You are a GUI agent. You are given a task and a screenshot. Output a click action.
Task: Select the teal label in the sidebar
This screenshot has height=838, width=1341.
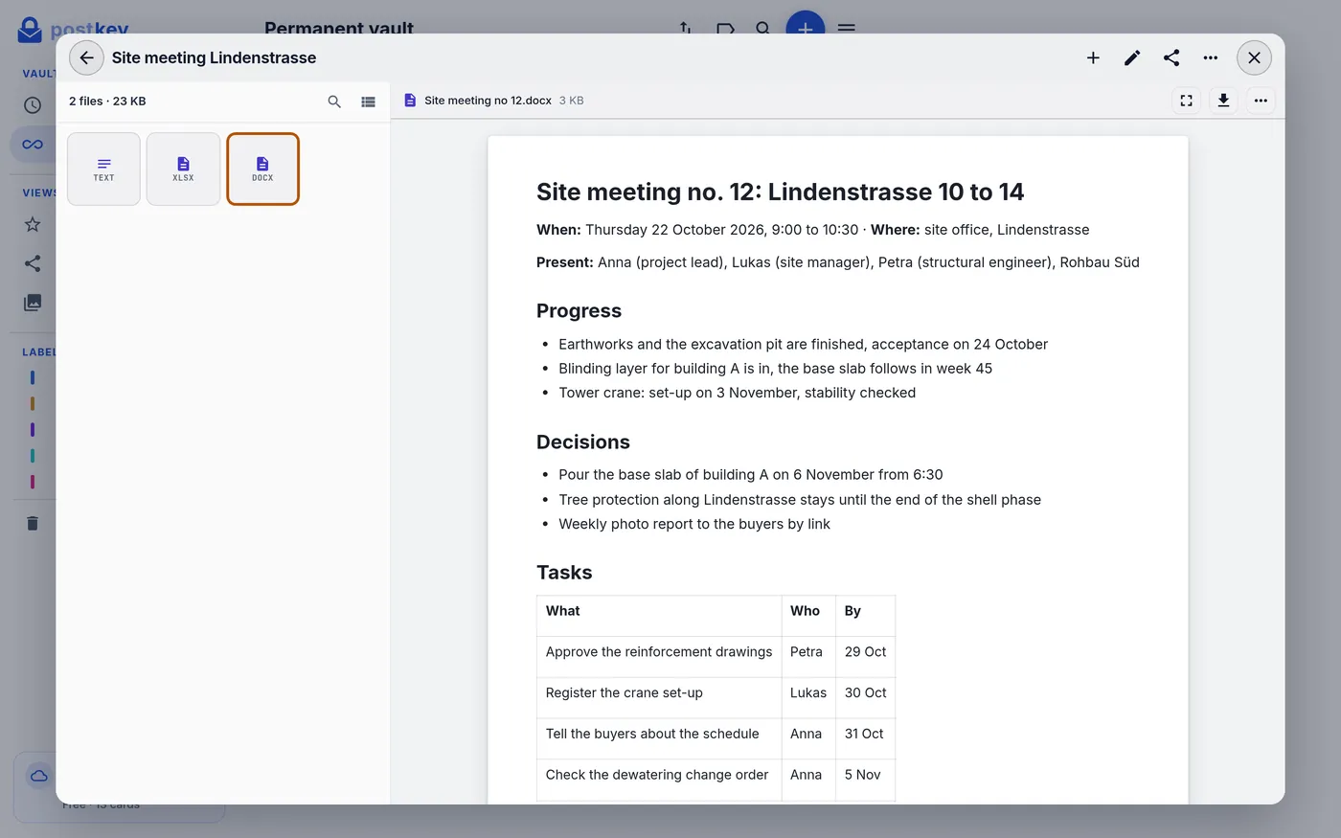point(33,456)
